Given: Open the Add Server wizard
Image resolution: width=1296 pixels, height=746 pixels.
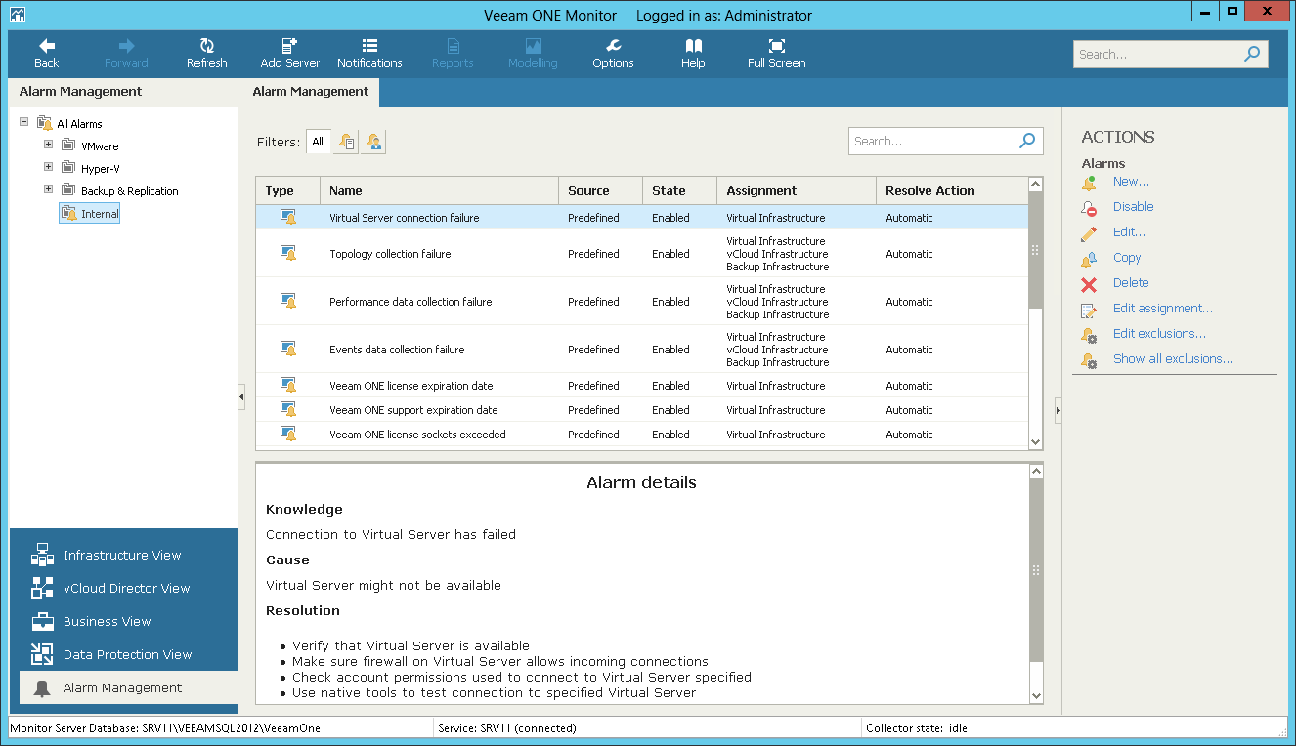Looking at the screenshot, I should coord(290,54).
